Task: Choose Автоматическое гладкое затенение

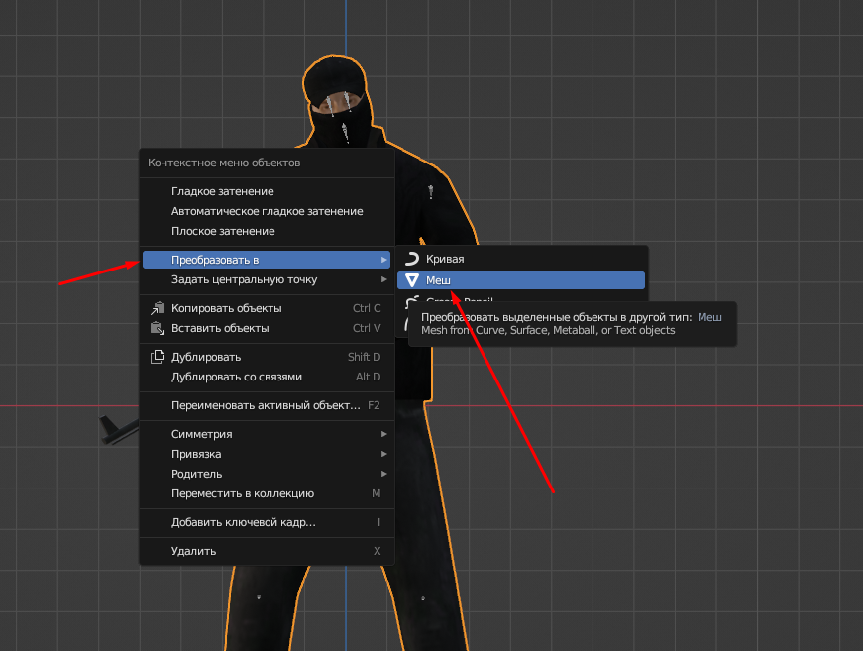Action: (x=267, y=211)
